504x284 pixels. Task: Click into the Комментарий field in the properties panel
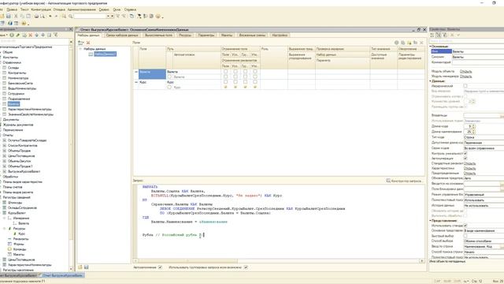(x=478, y=62)
